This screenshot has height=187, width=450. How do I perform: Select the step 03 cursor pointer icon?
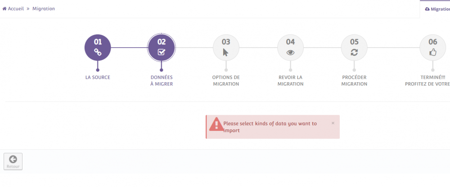coord(226,52)
